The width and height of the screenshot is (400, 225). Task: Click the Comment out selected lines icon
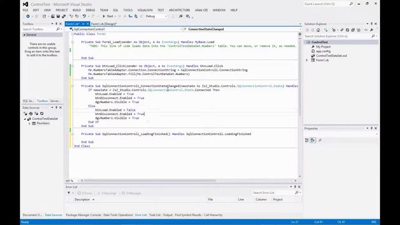71,16
